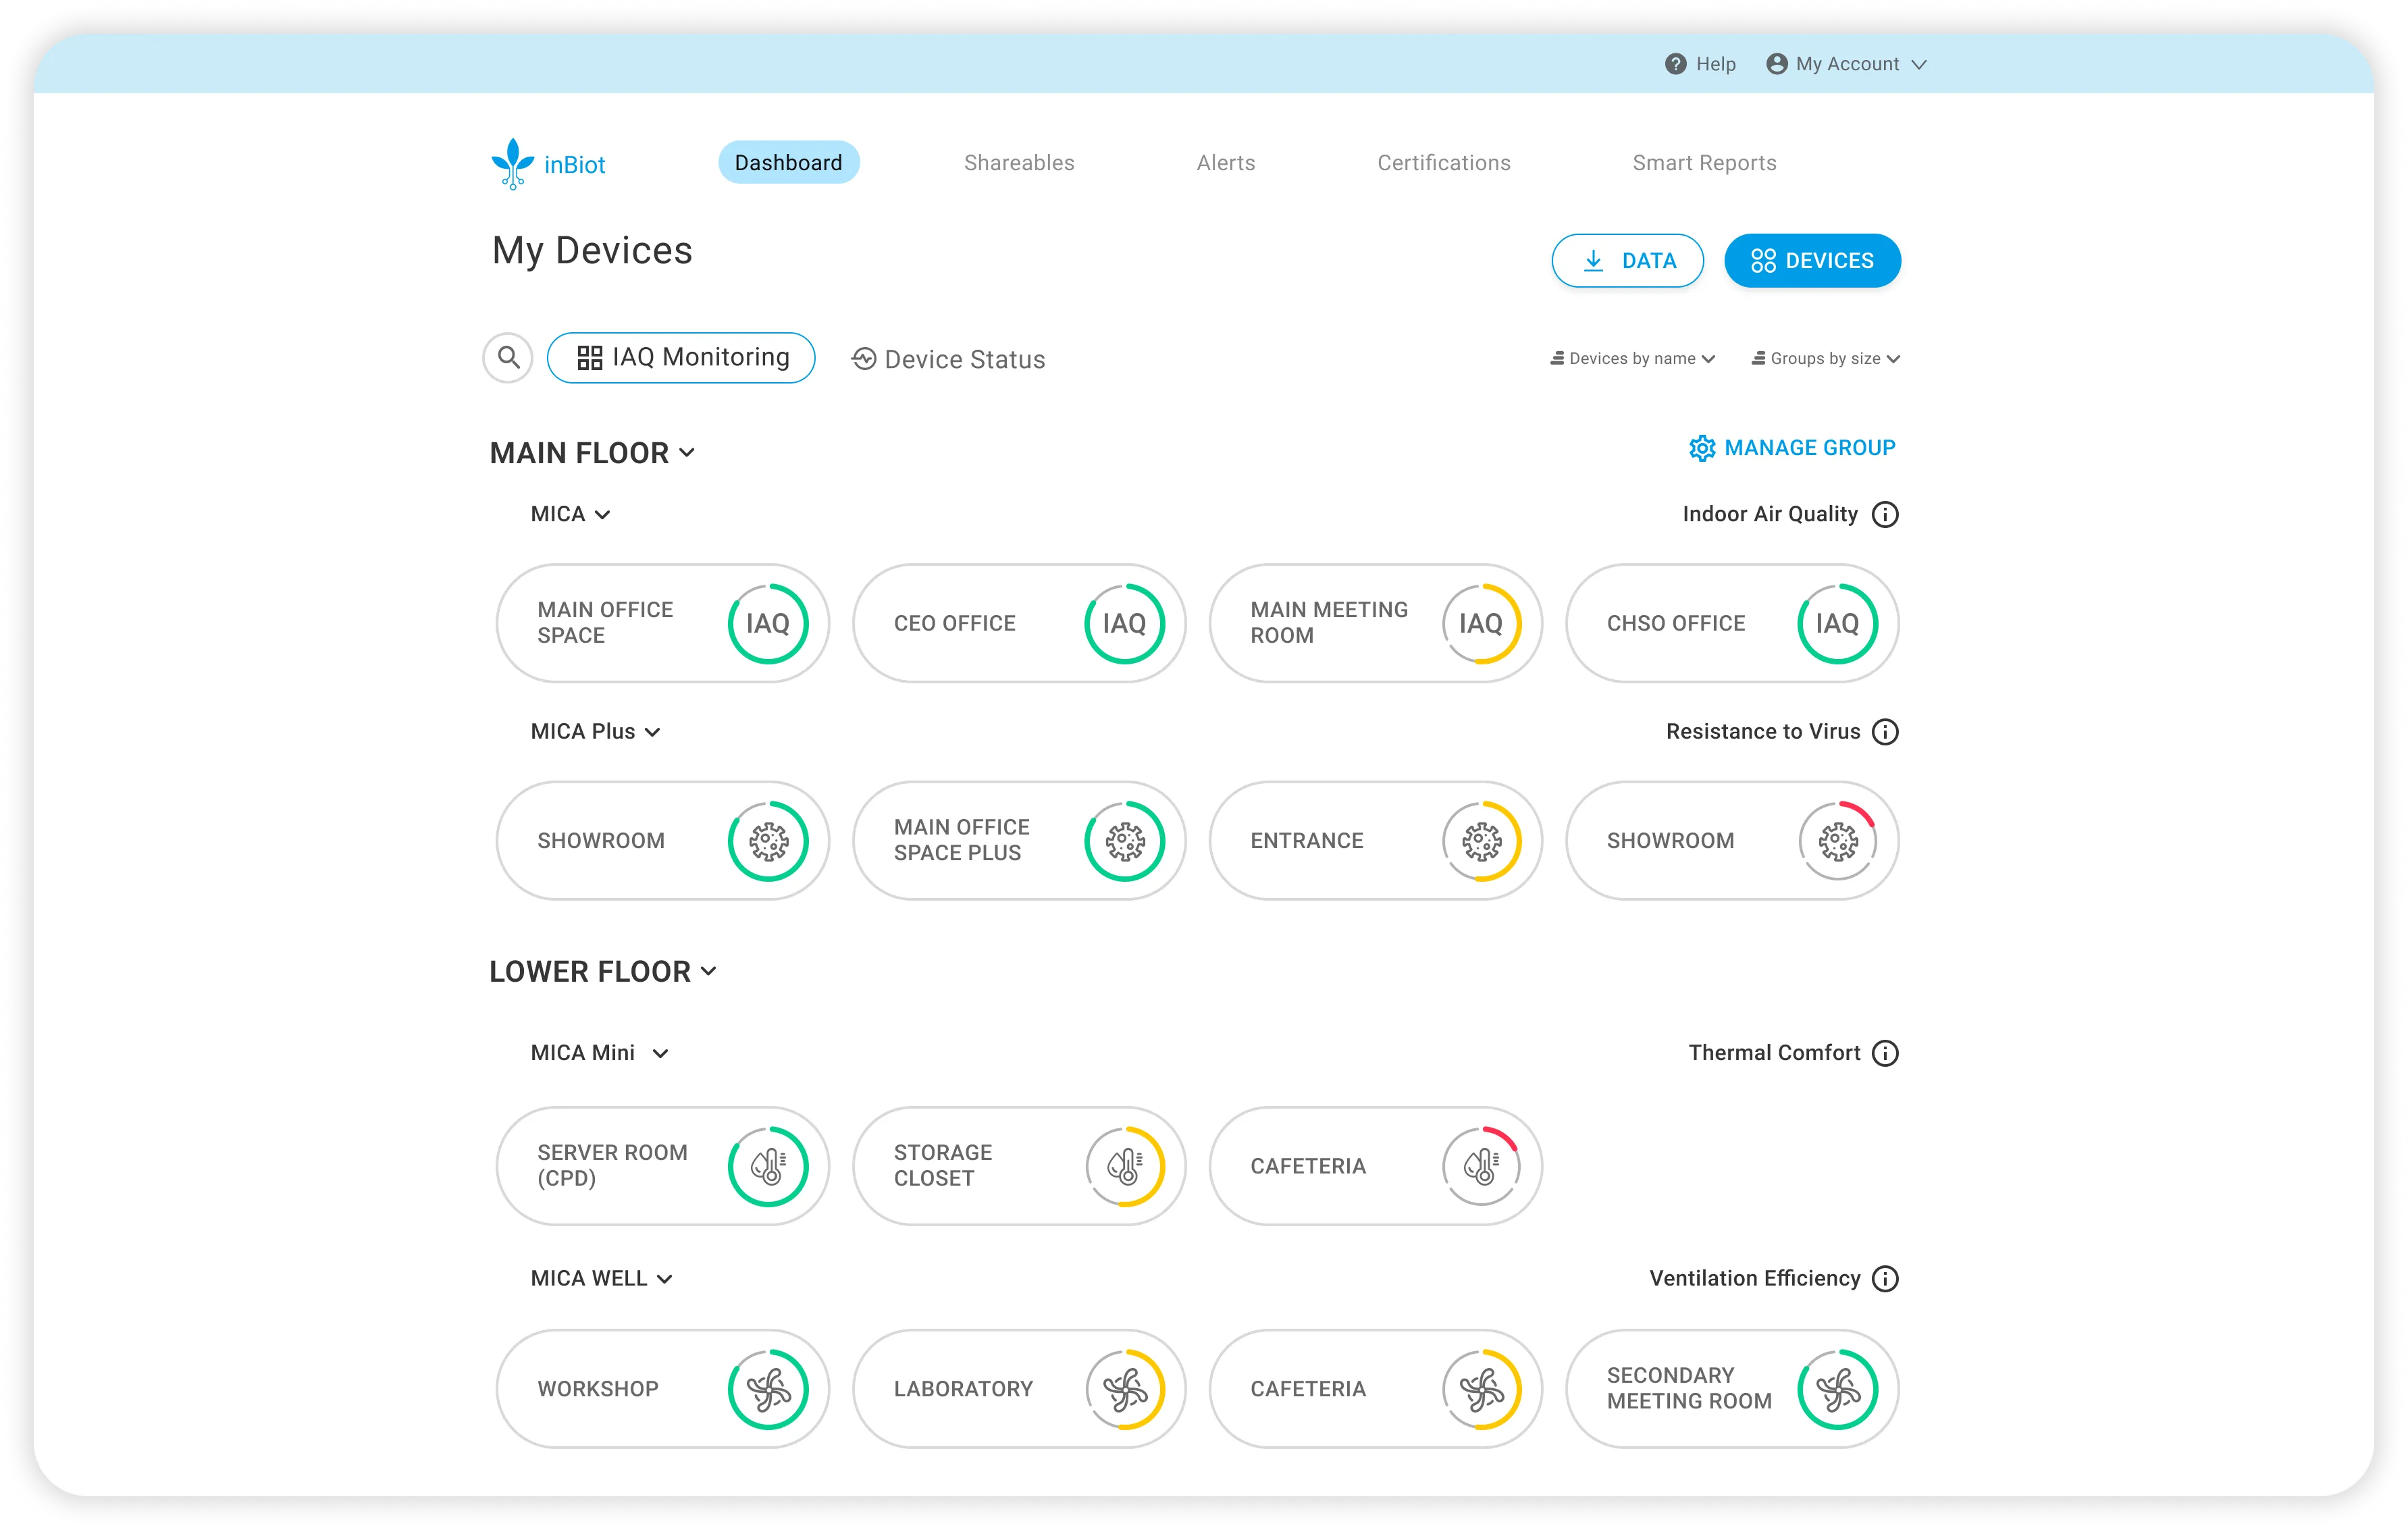Click Workshop ventilation fan icon
The image size is (2408, 1530).
tap(768, 1389)
